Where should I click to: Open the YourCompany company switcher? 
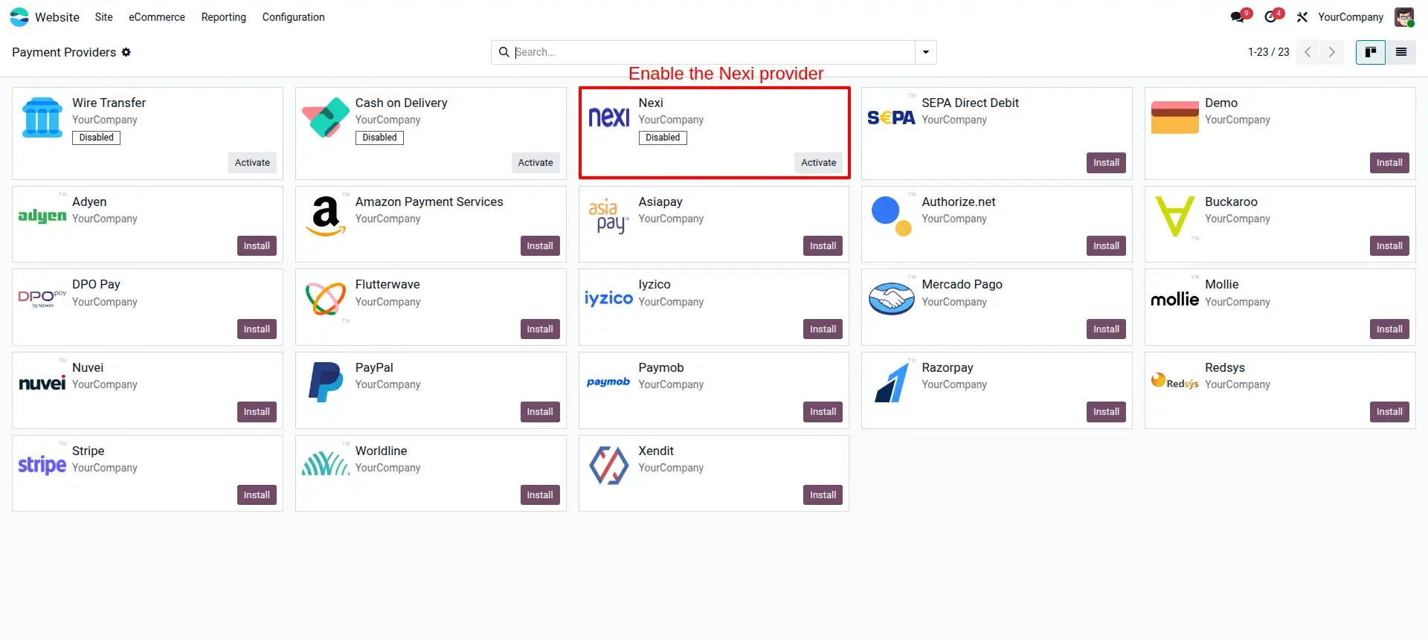[1351, 17]
